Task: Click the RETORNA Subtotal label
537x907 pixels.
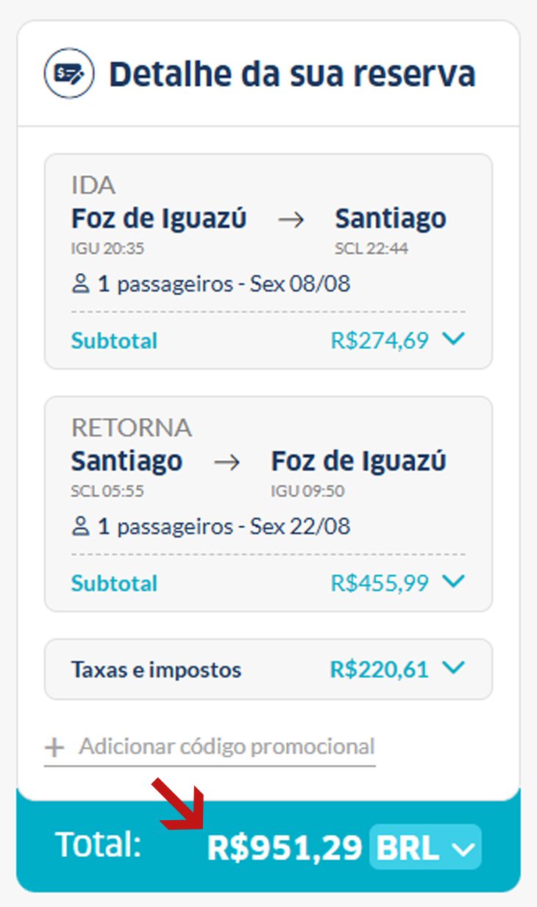Action: point(114,583)
